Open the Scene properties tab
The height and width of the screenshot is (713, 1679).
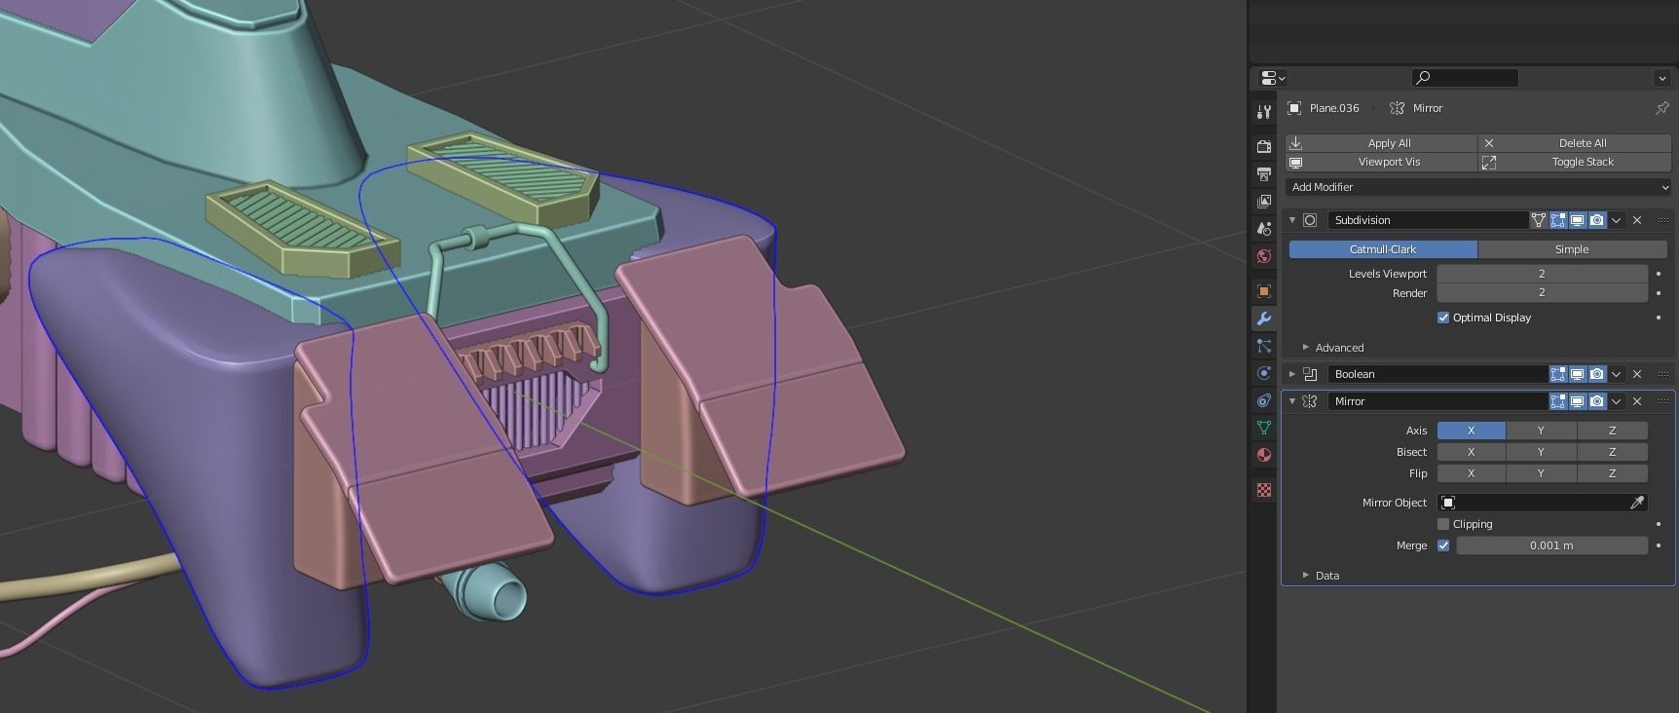pos(1263,229)
